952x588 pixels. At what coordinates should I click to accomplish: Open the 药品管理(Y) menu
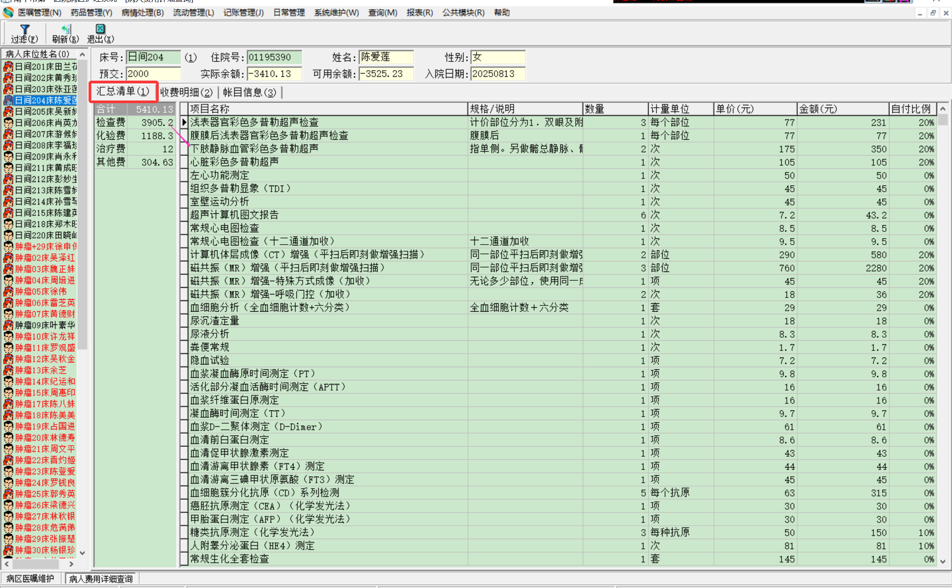(x=91, y=12)
